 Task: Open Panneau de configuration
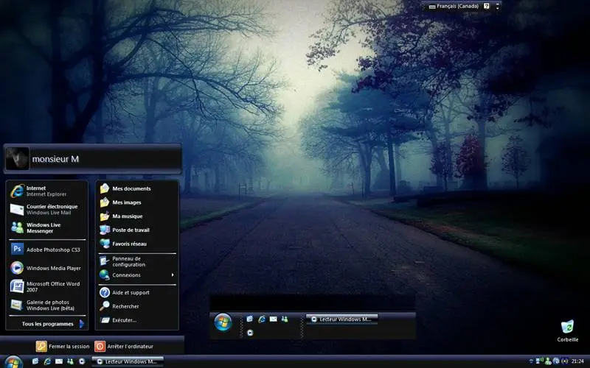point(137,261)
